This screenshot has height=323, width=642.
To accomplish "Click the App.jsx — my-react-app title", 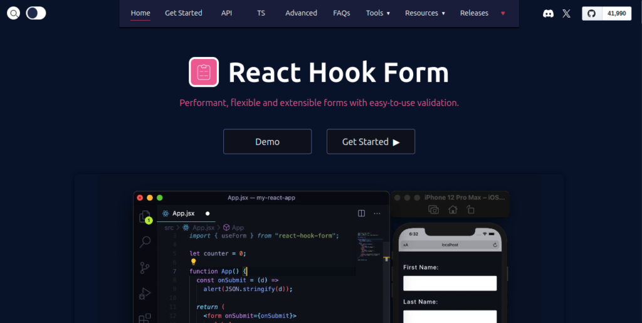I will [261, 198].
